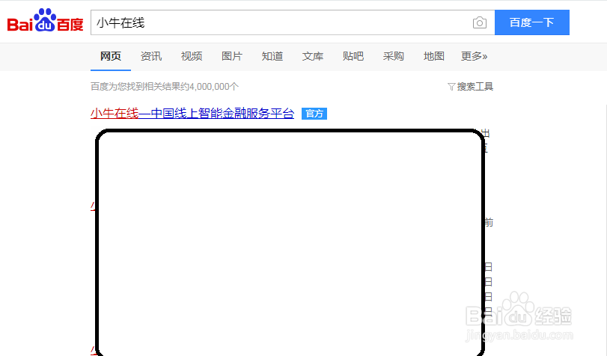Open the 知道 tab
This screenshot has width=607, height=356.
click(272, 57)
